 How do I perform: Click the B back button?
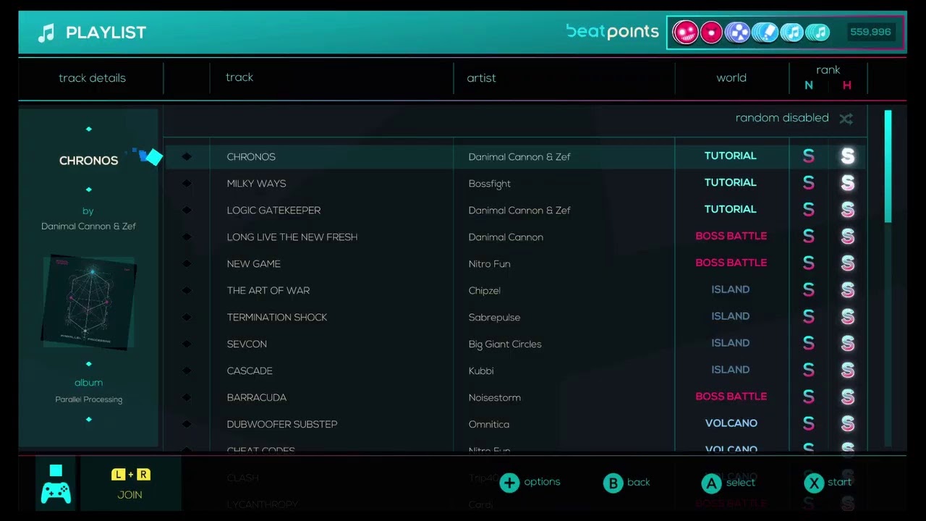(626, 483)
